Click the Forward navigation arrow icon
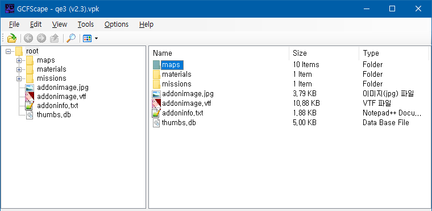Viewport: 432px width, 211px height. [41, 38]
